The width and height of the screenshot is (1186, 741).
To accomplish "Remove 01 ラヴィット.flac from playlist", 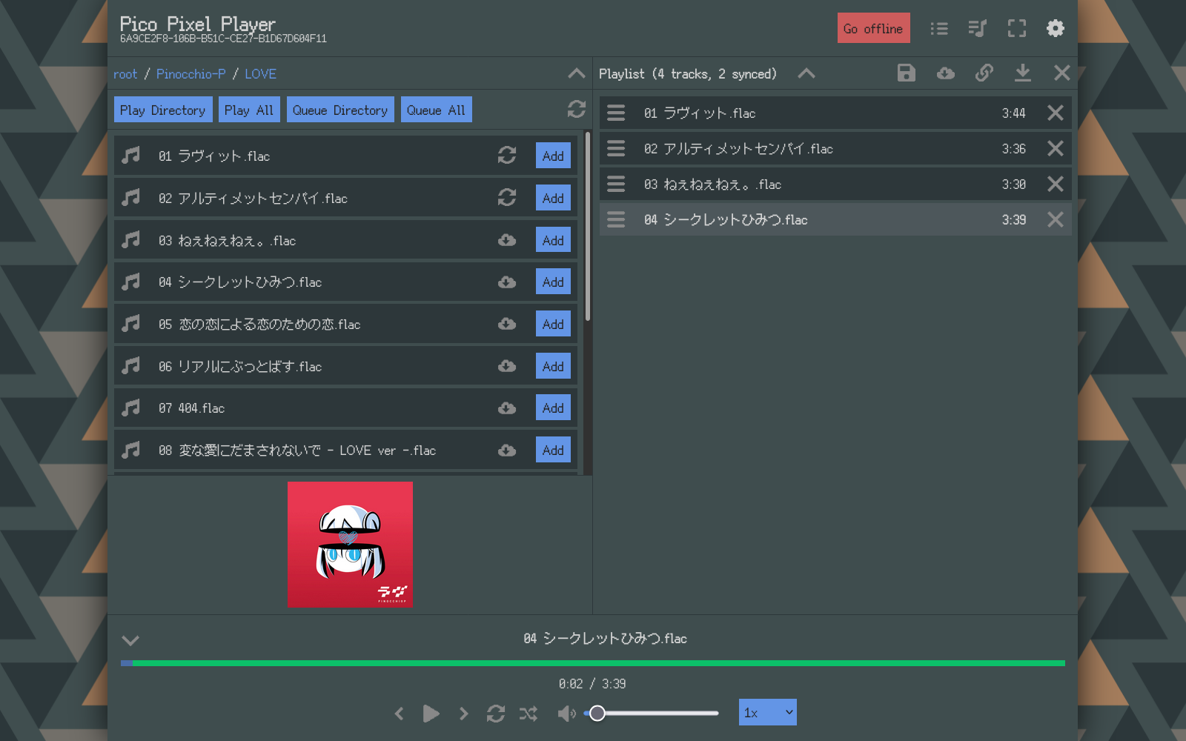I will tap(1055, 113).
